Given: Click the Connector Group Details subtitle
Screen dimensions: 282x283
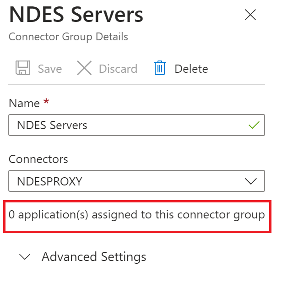Looking at the screenshot, I should [68, 37].
